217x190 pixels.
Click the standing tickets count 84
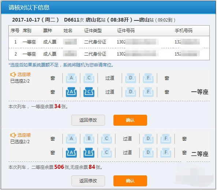click(x=92, y=167)
